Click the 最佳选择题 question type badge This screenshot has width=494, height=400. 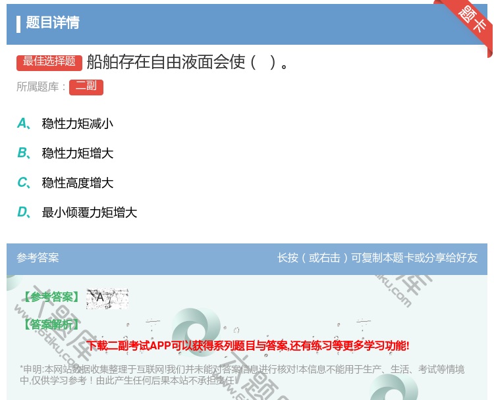point(49,63)
